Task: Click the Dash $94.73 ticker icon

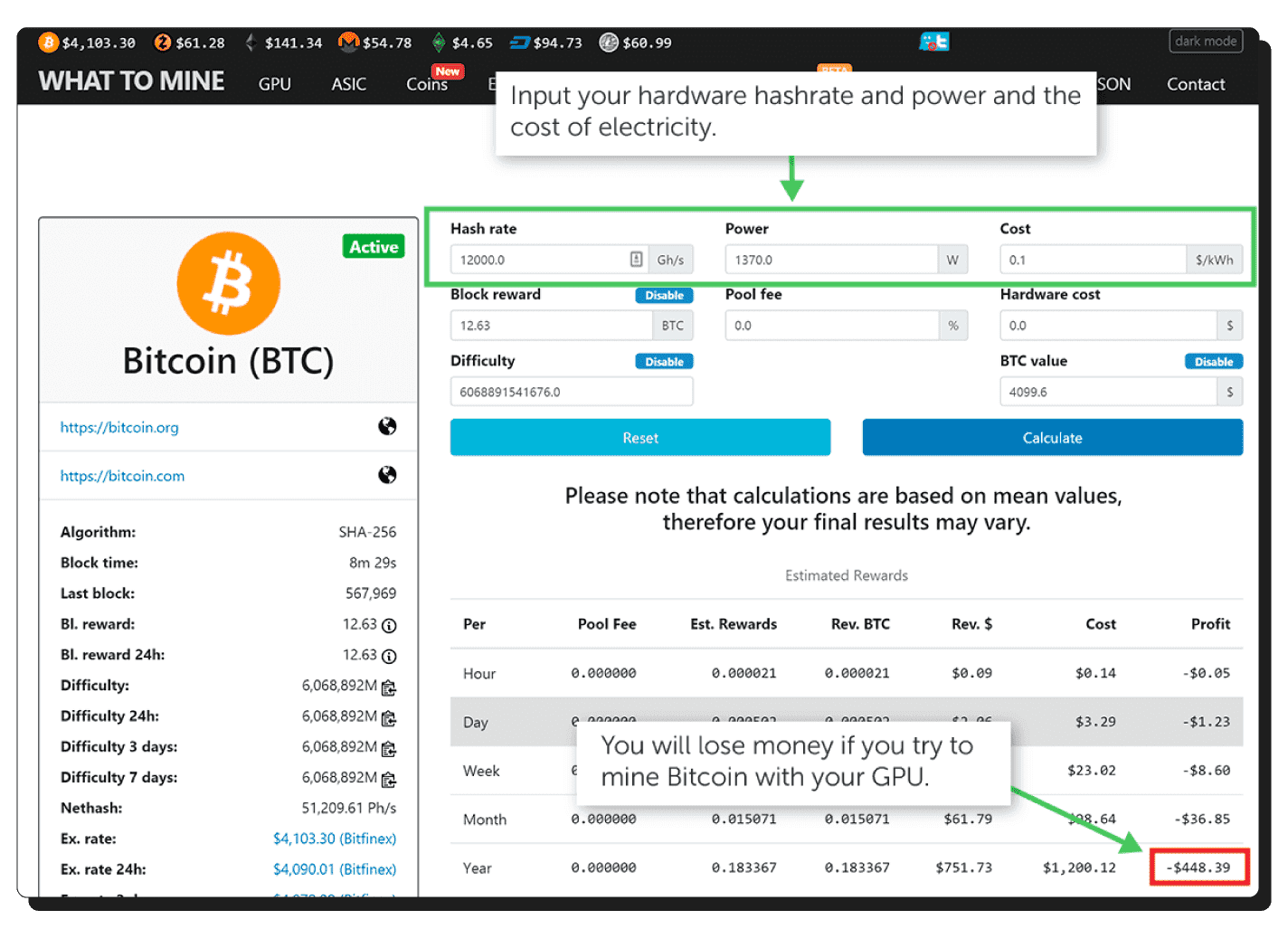Action: pyautogui.click(x=519, y=43)
